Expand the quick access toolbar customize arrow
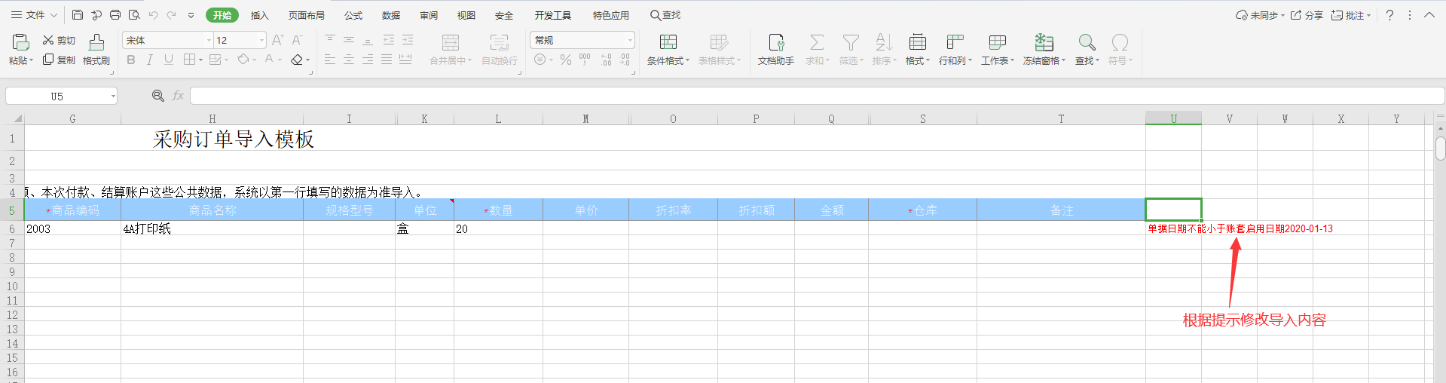1446x383 pixels. pos(191,15)
